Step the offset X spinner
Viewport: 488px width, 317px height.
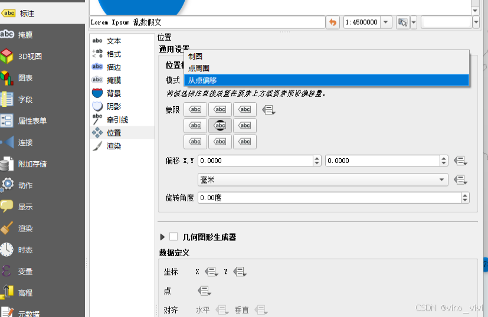click(317, 161)
